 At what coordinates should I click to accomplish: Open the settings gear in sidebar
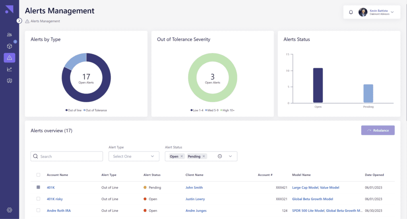coord(10,210)
